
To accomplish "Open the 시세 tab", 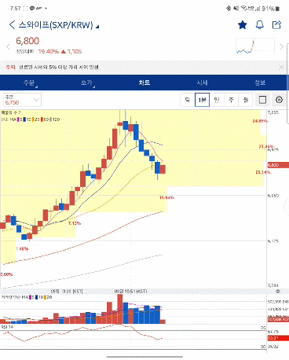I will [202, 83].
